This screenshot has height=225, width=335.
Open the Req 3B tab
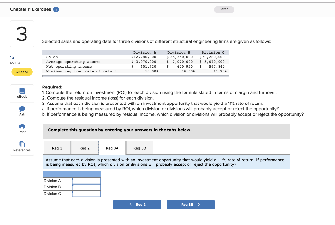(x=140, y=148)
